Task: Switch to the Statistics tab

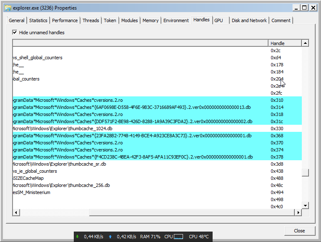Action: click(38, 20)
